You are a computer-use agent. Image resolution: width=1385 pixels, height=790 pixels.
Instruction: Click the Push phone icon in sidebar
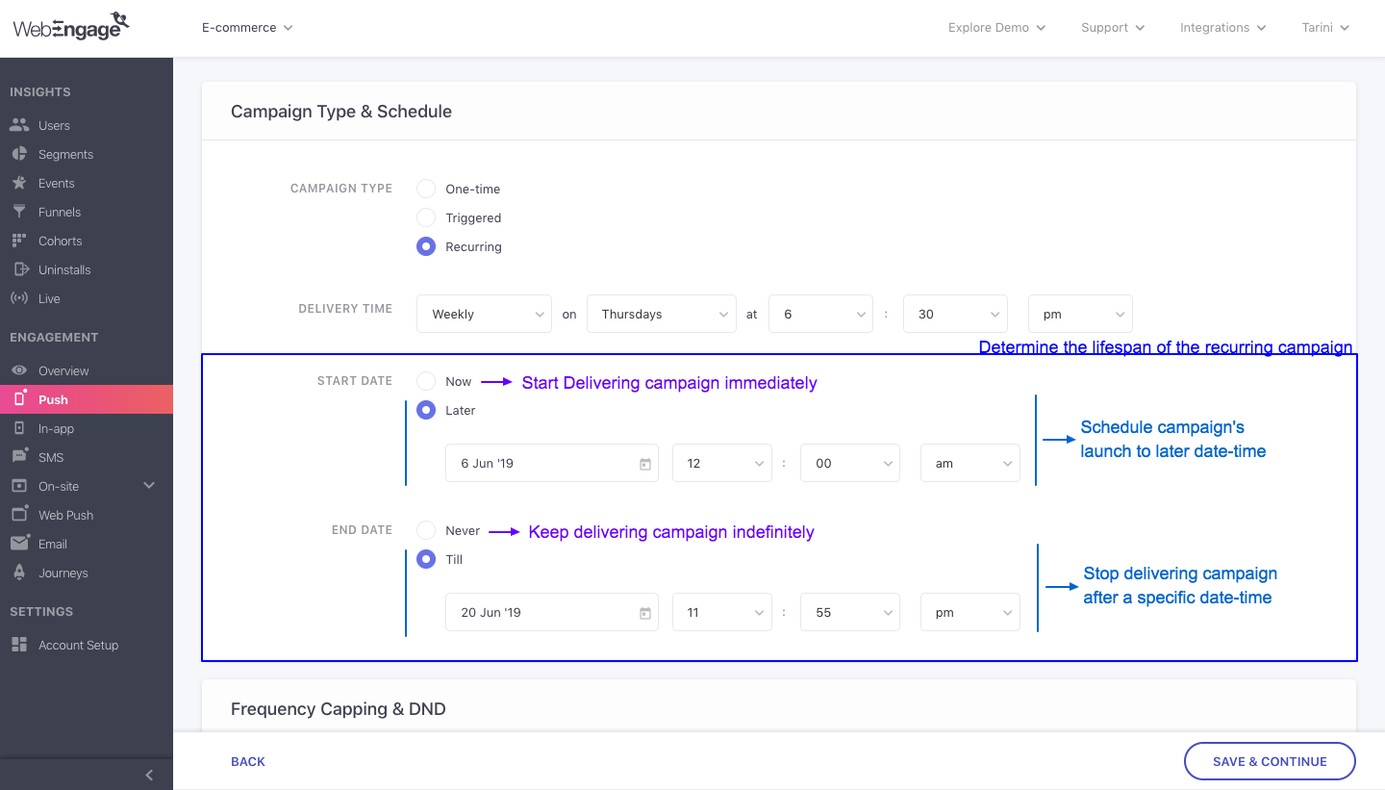pos(19,399)
